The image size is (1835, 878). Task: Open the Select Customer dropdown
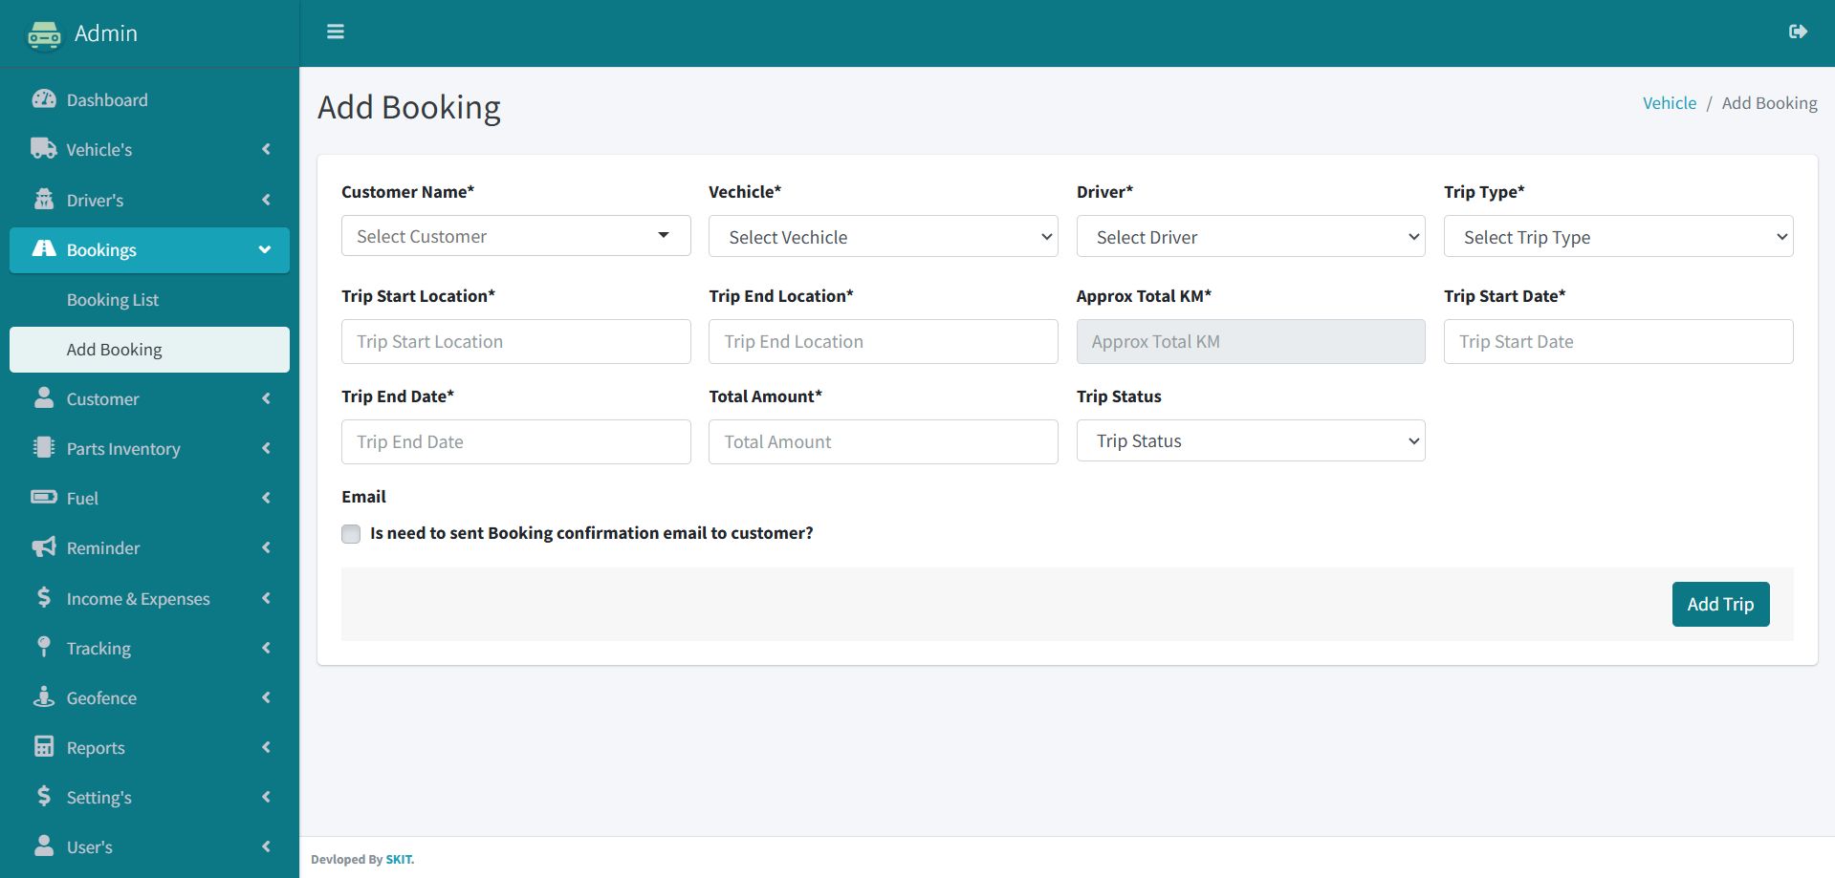pyautogui.click(x=515, y=236)
